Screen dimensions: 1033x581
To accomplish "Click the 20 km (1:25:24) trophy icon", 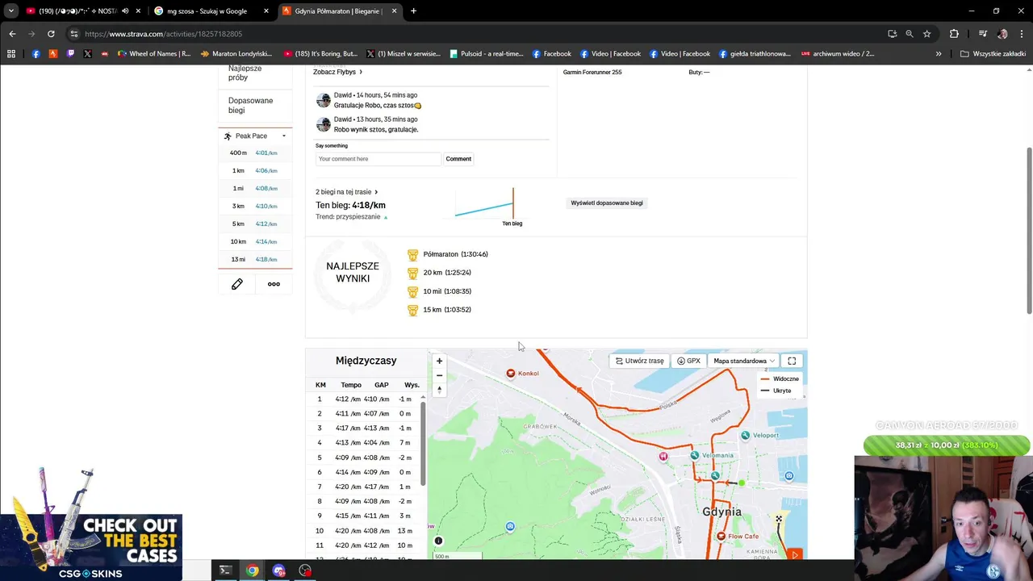I will 412,273.
